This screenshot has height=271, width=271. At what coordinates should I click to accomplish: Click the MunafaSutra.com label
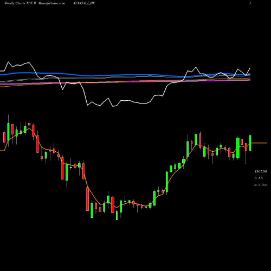pyautogui.click(x=51, y=3)
